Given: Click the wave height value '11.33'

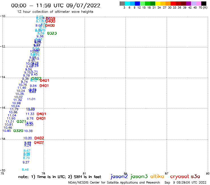Looking at the screenshot, I should pyautogui.click(x=30, y=114).
